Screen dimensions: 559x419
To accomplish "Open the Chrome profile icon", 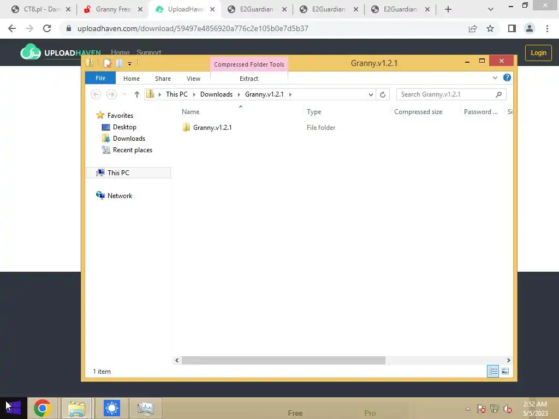I will [530, 28].
